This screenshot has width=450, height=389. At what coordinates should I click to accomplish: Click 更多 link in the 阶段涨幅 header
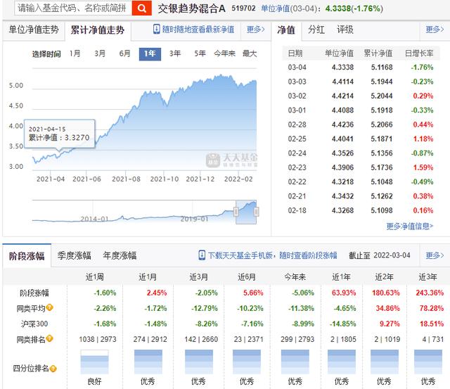[435, 255]
